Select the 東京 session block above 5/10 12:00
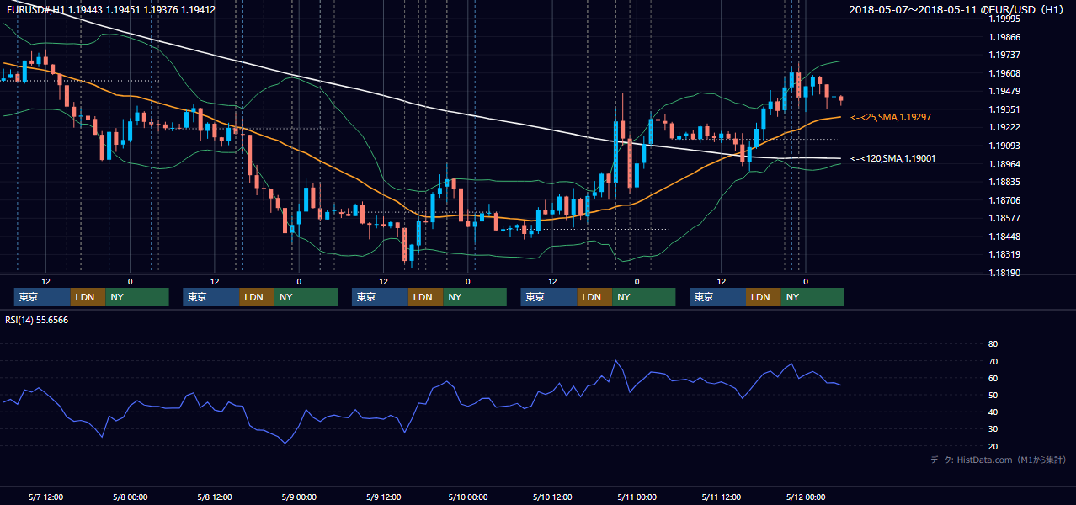Screen dimensions: 1076x505 point(549,297)
